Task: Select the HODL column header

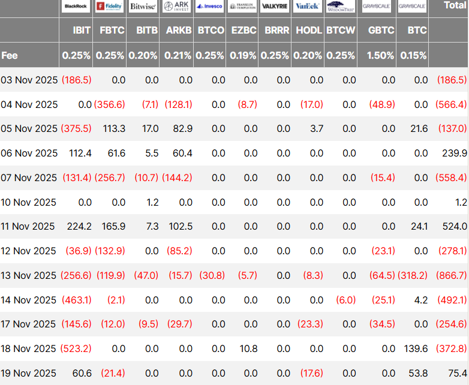Action: coord(309,30)
